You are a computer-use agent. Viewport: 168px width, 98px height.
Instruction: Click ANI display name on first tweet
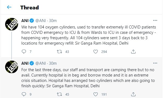point(25,21)
